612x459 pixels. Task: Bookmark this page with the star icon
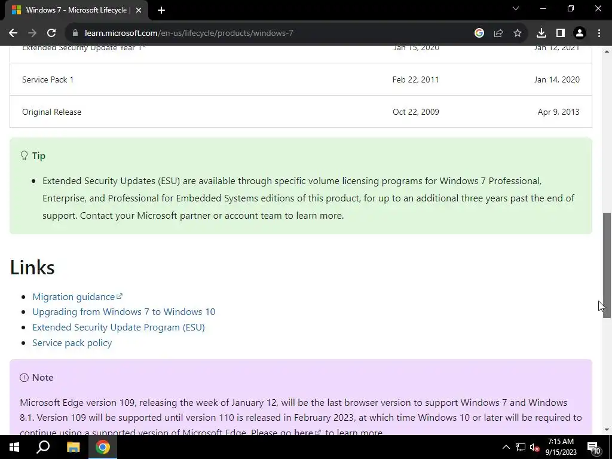tap(518, 33)
